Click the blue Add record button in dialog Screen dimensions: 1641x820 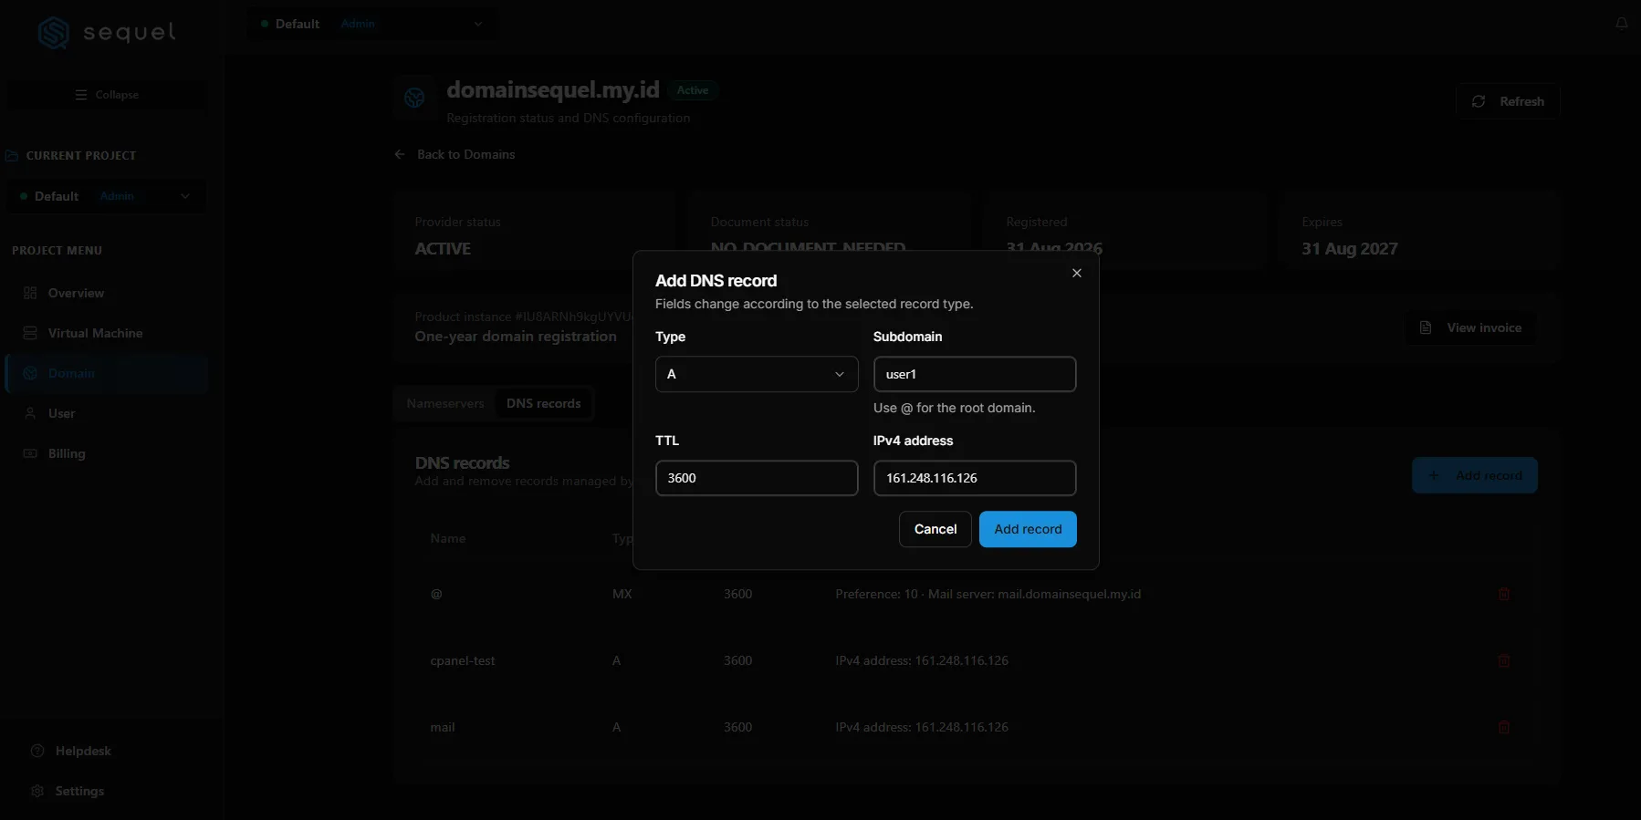(x=1028, y=529)
